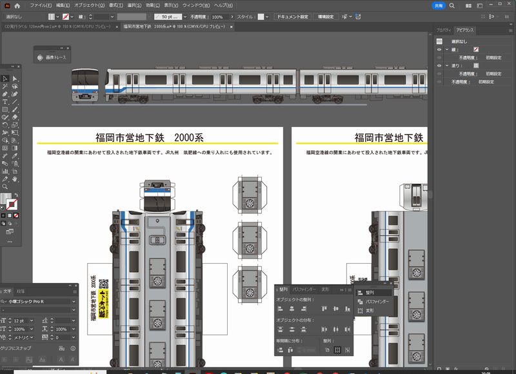The width and height of the screenshot is (516, 374).
Task: Toggle visibility eye for 塗り appearance row
Action: [439, 66]
